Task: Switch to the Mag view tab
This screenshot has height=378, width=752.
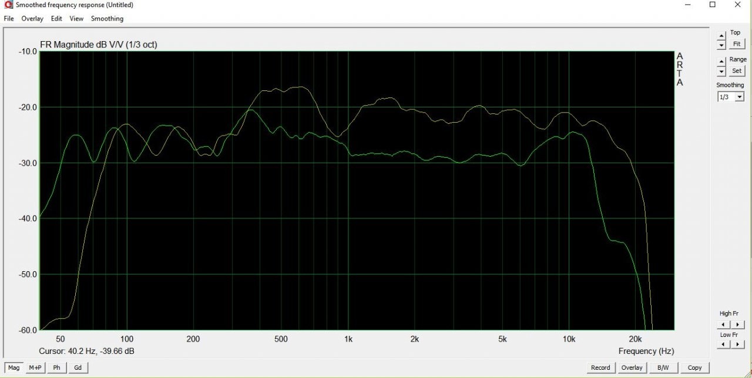Action: tap(14, 368)
